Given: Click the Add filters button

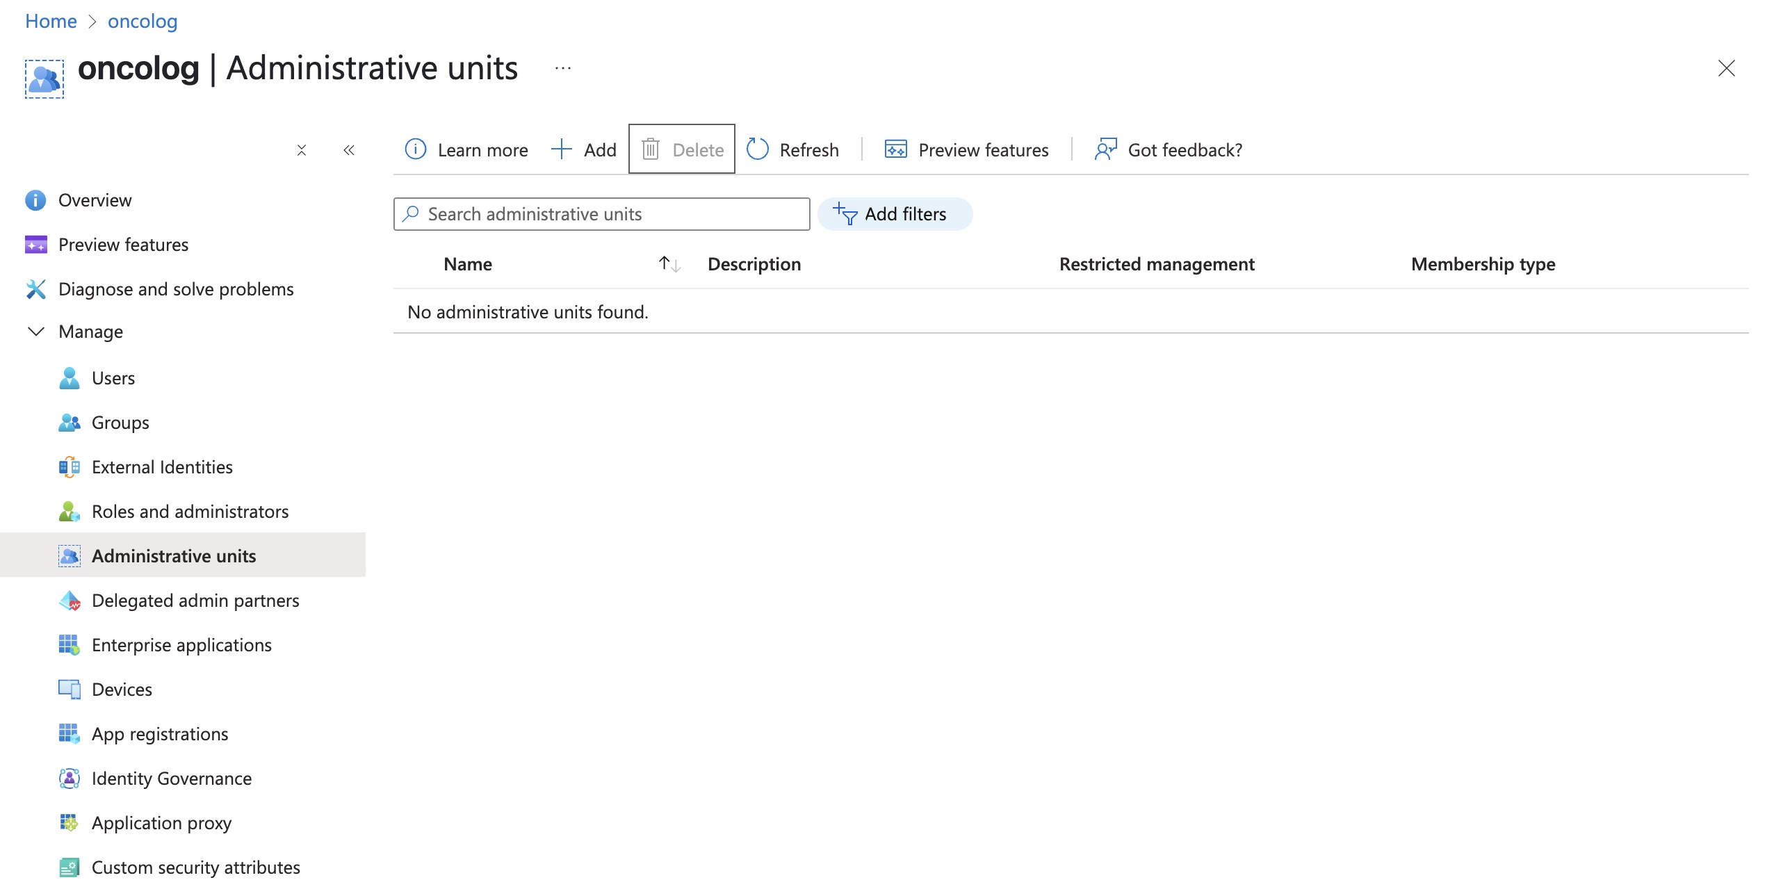Looking at the screenshot, I should coord(895,214).
